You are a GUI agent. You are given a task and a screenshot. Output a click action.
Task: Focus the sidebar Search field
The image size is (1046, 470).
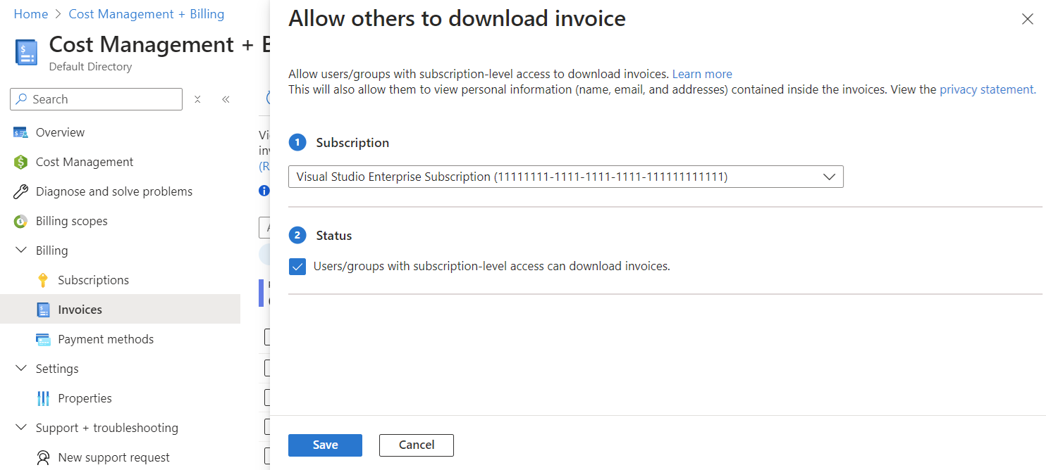pyautogui.click(x=102, y=100)
